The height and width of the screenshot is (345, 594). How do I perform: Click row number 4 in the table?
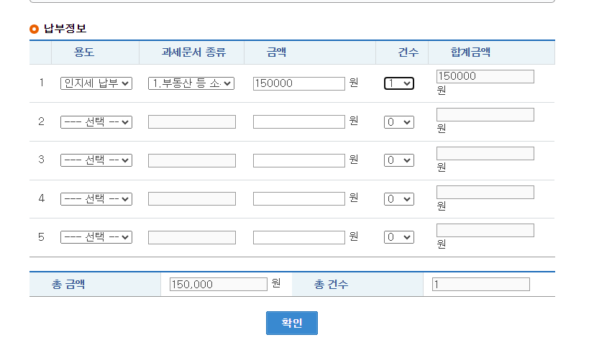pos(41,198)
